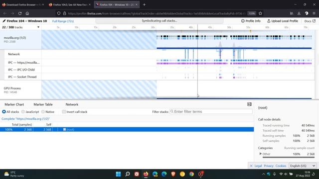This screenshot has width=319, height=179.
Task: Click the Firefox taskbar icon
Action: tap(146, 174)
